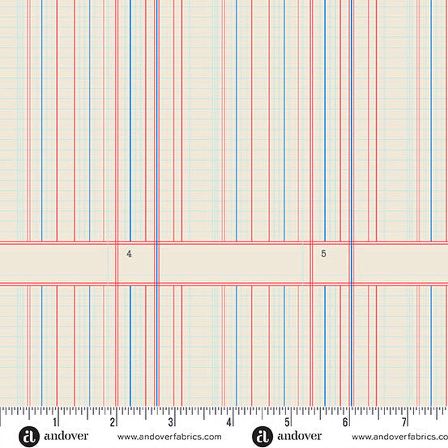
Task: Select ruler mark number 3
Action: 171,422
